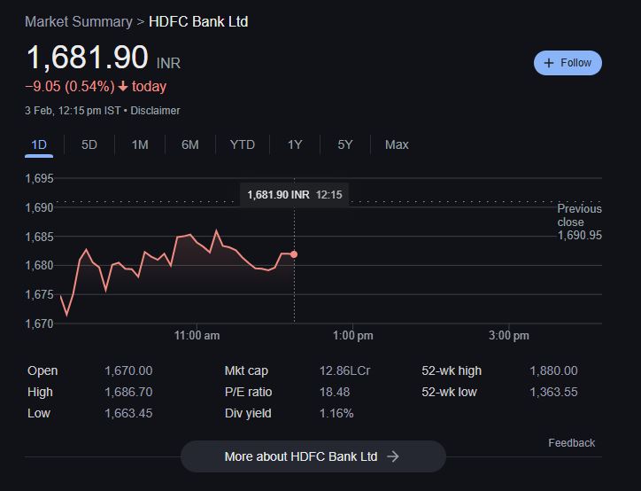641x491 pixels.
Task: Click the P/E ratio value 18.48
Action: (335, 392)
